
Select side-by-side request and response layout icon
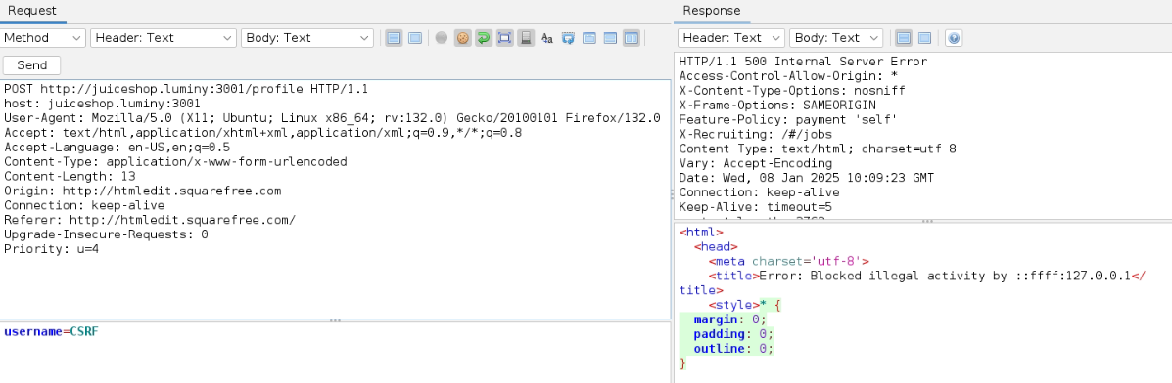click(x=632, y=38)
